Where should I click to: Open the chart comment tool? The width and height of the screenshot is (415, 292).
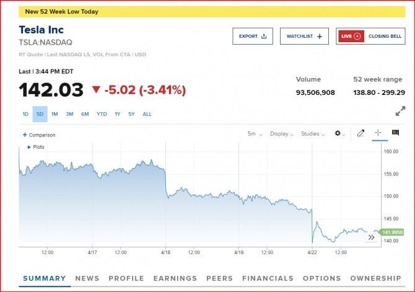[395, 133]
